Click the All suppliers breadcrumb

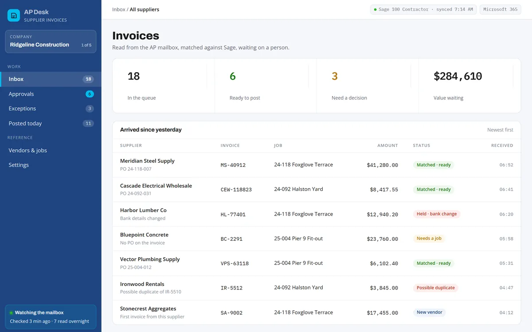145,9
